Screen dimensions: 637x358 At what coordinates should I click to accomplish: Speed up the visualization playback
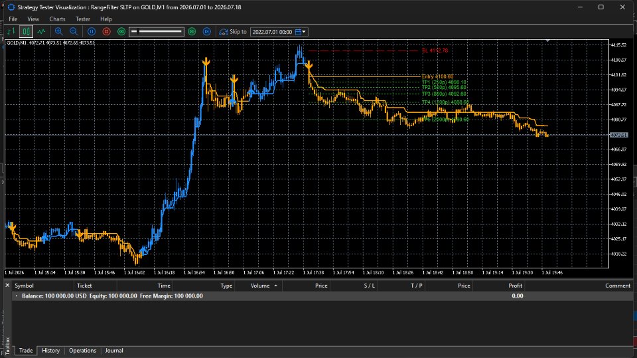pyautogui.click(x=192, y=31)
